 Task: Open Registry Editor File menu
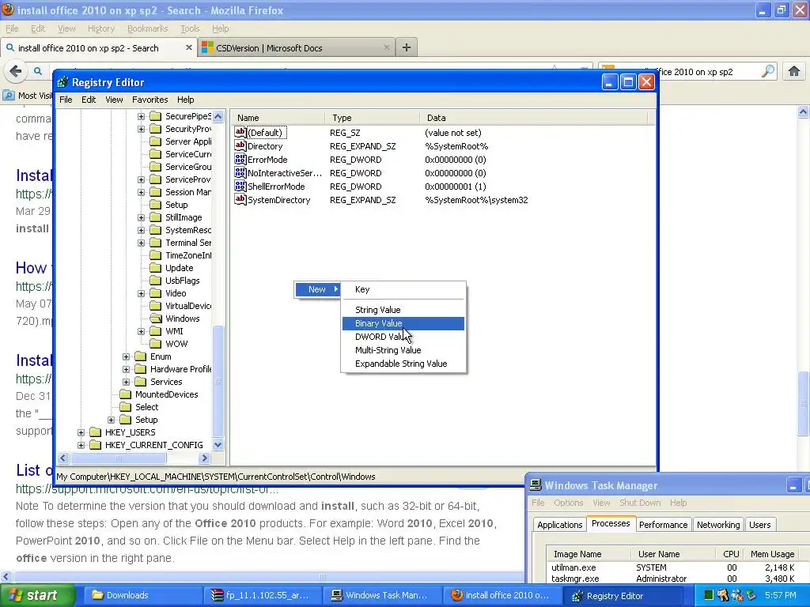point(66,100)
